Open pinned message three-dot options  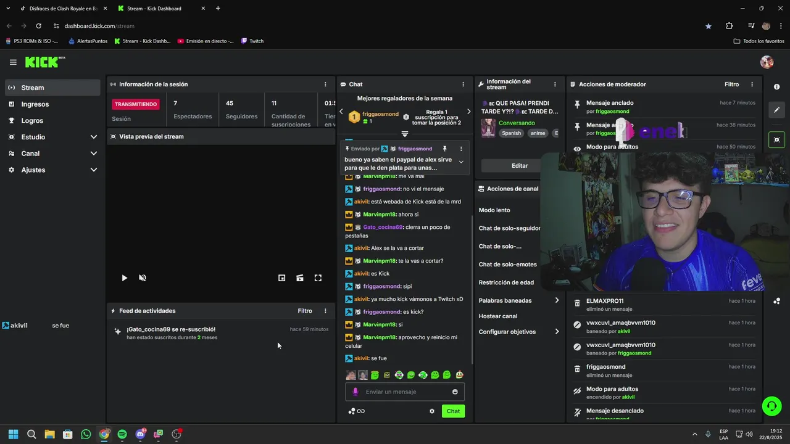click(x=460, y=149)
